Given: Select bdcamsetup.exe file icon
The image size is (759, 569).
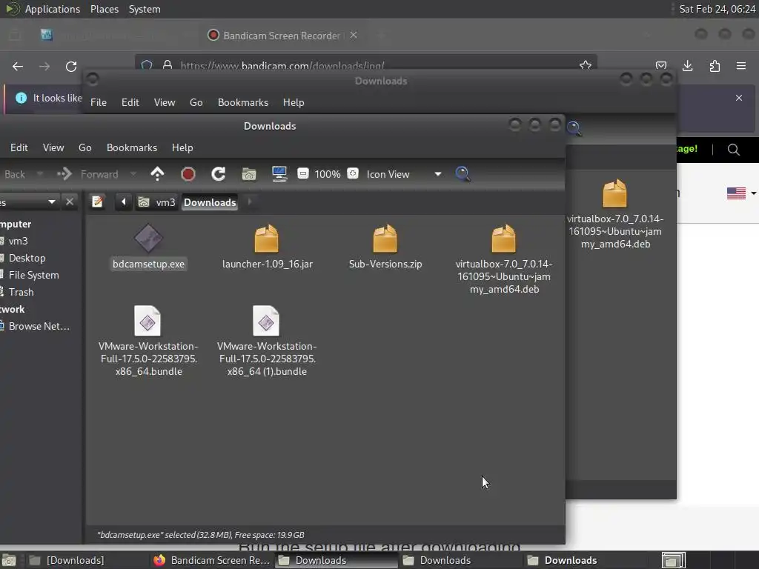Looking at the screenshot, I should (148, 238).
